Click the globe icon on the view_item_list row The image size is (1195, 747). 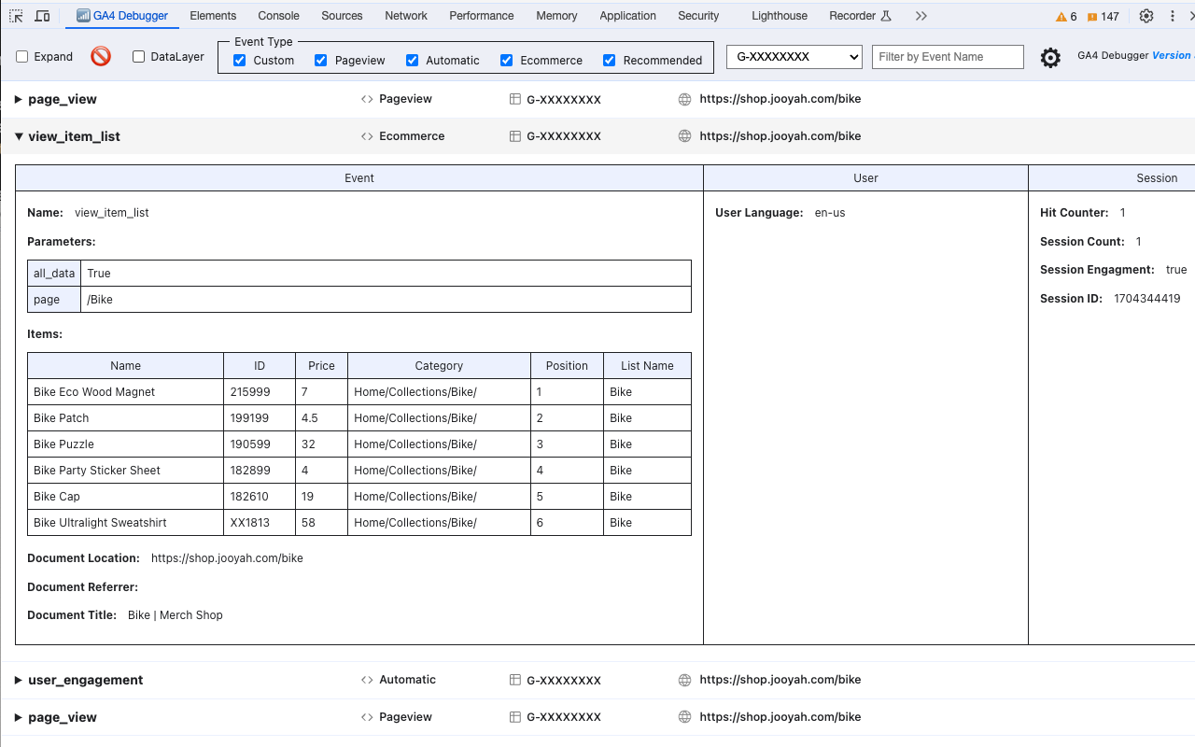[684, 135]
